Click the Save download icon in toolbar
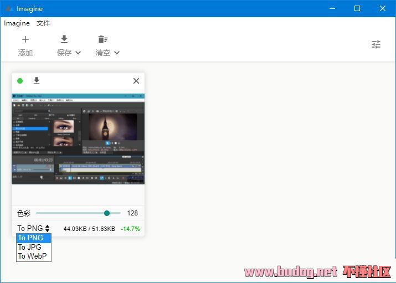This screenshot has height=283, width=396. pos(64,39)
